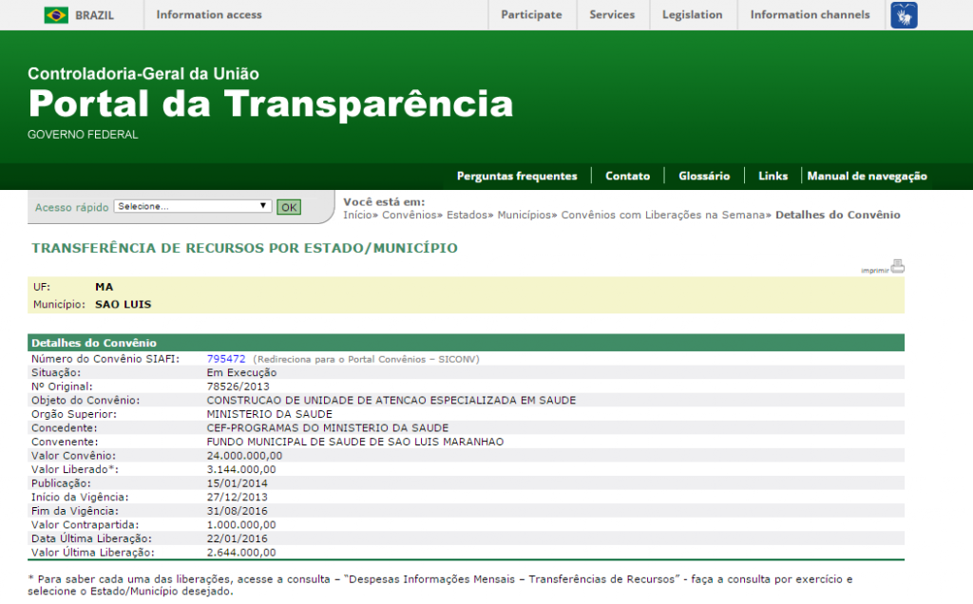Click the printer imprimir icon
This screenshot has width=973, height=604.
coord(897,267)
